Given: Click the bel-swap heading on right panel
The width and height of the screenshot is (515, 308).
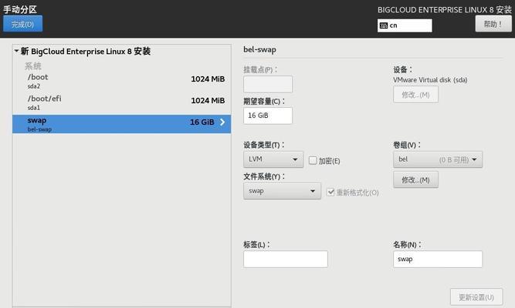Looking at the screenshot, I should (x=259, y=50).
